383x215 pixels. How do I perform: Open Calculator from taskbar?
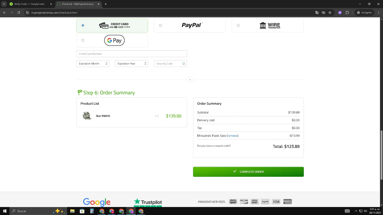tap(92, 211)
